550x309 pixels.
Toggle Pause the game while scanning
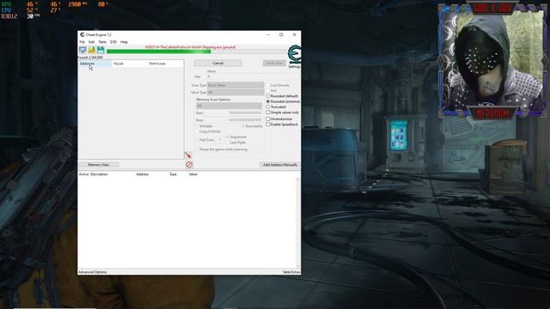[197, 149]
